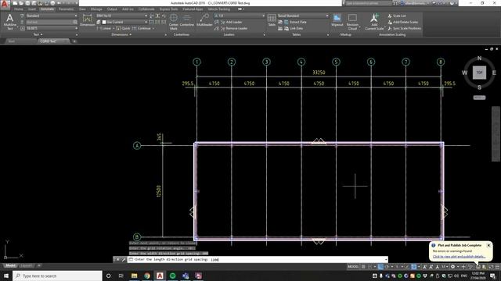Image resolution: width=501 pixels, height=281 pixels.
Task: Open the Use Current dimension layer dropdown
Action: pos(124,22)
